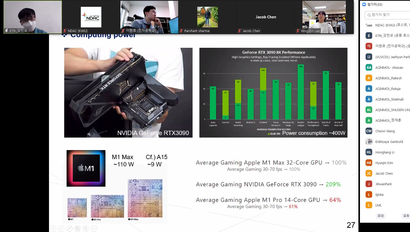
Task: Click the pin icon on ETRI_강찬모 video
Action: click(6, 30)
